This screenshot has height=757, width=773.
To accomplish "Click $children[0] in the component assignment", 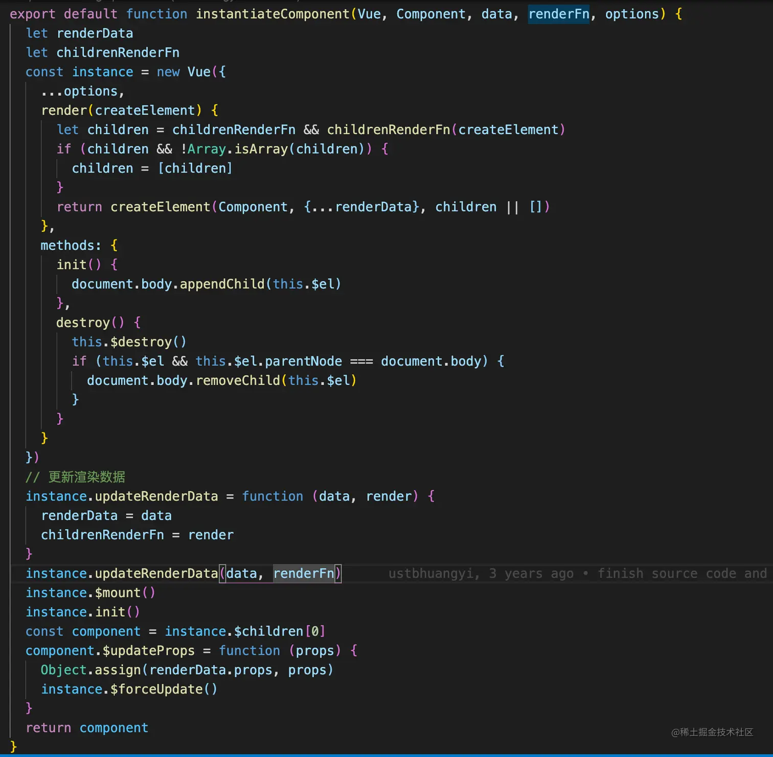I will (x=280, y=631).
